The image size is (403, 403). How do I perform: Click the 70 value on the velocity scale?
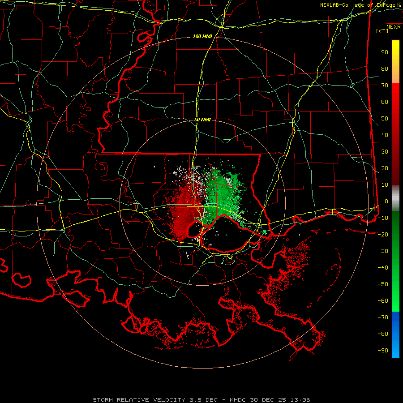385,86
